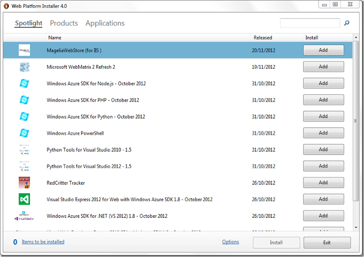Click the Visual Studio Express 2012 icon
The height and width of the screenshot is (257, 364).
(25, 199)
